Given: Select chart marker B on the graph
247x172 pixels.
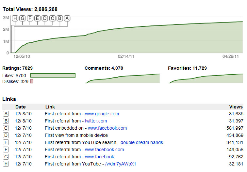Looking at the screenshot, I should click(x=60, y=18).
